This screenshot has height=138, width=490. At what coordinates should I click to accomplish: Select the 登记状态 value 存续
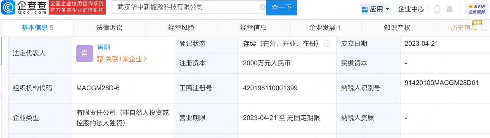[x=281, y=44]
